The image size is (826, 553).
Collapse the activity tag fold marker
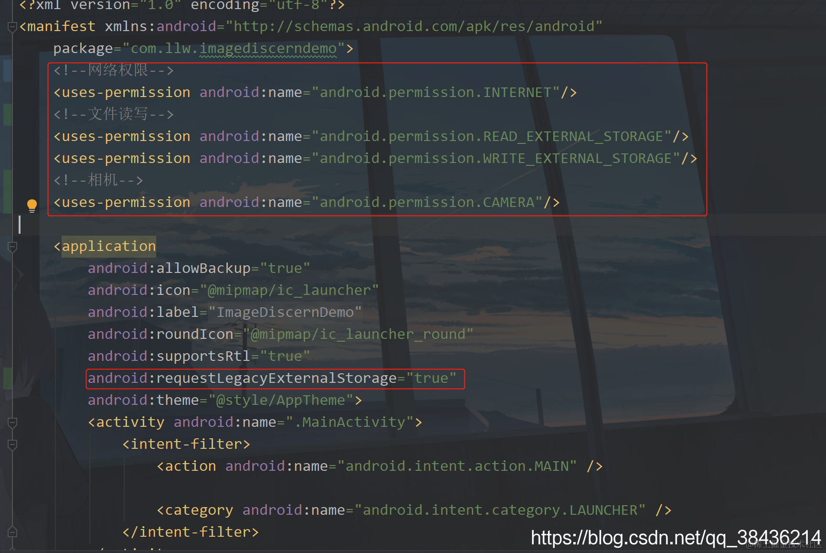click(x=12, y=423)
